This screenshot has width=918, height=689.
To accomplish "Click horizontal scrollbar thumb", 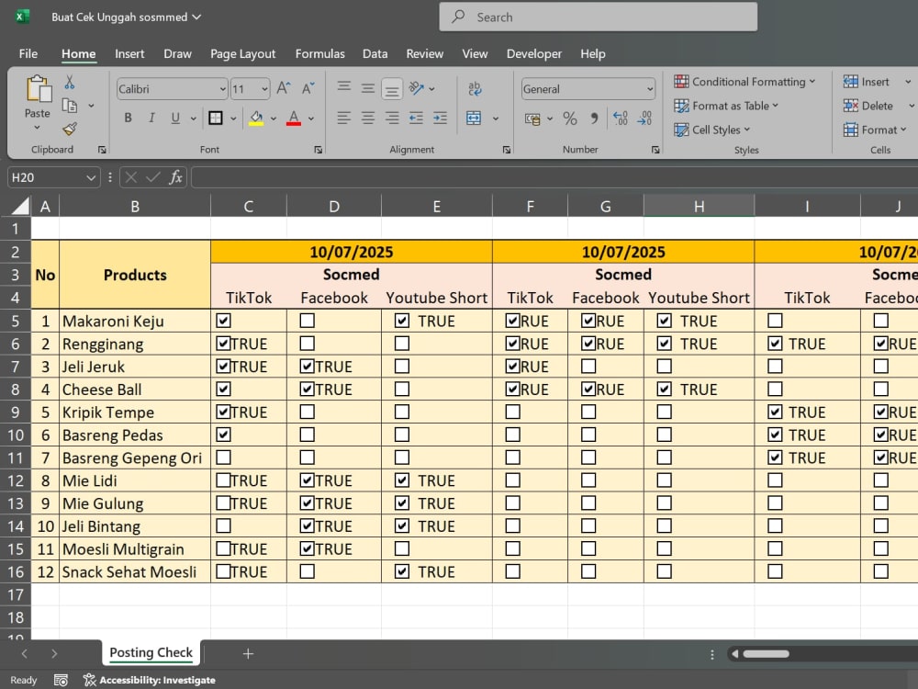I will [x=767, y=654].
